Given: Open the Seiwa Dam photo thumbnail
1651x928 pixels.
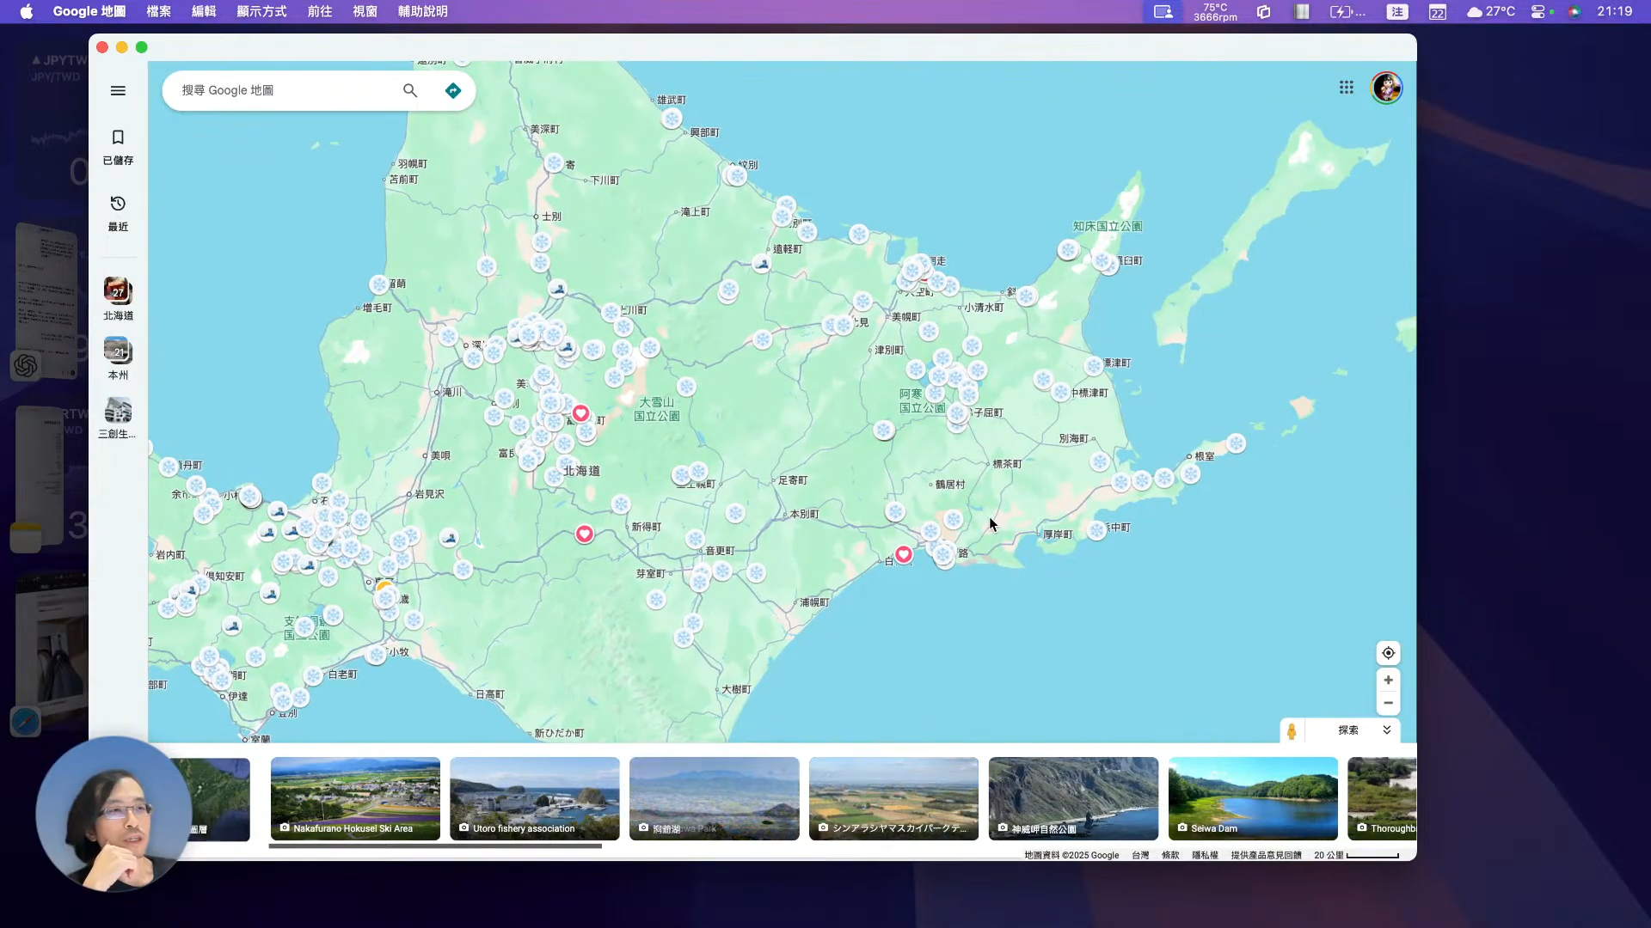Looking at the screenshot, I should [x=1252, y=797].
